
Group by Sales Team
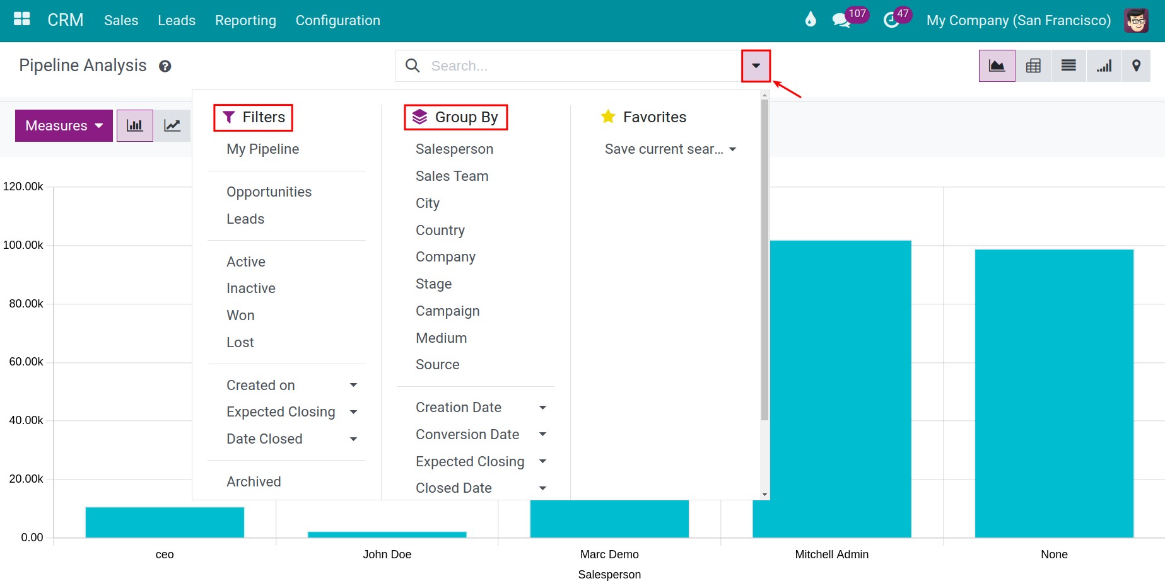tap(452, 176)
